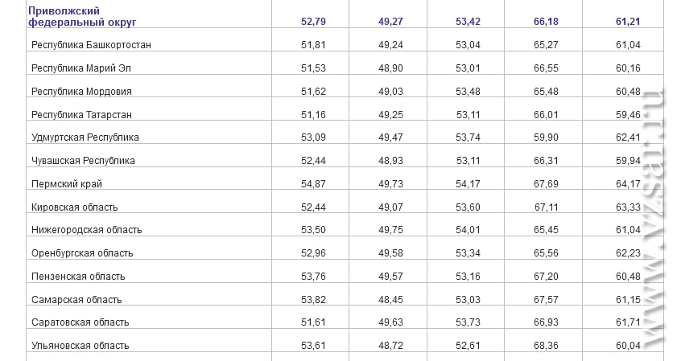Select the Оренбургская область row label
This screenshot has height=361, width=677.
pos(82,253)
